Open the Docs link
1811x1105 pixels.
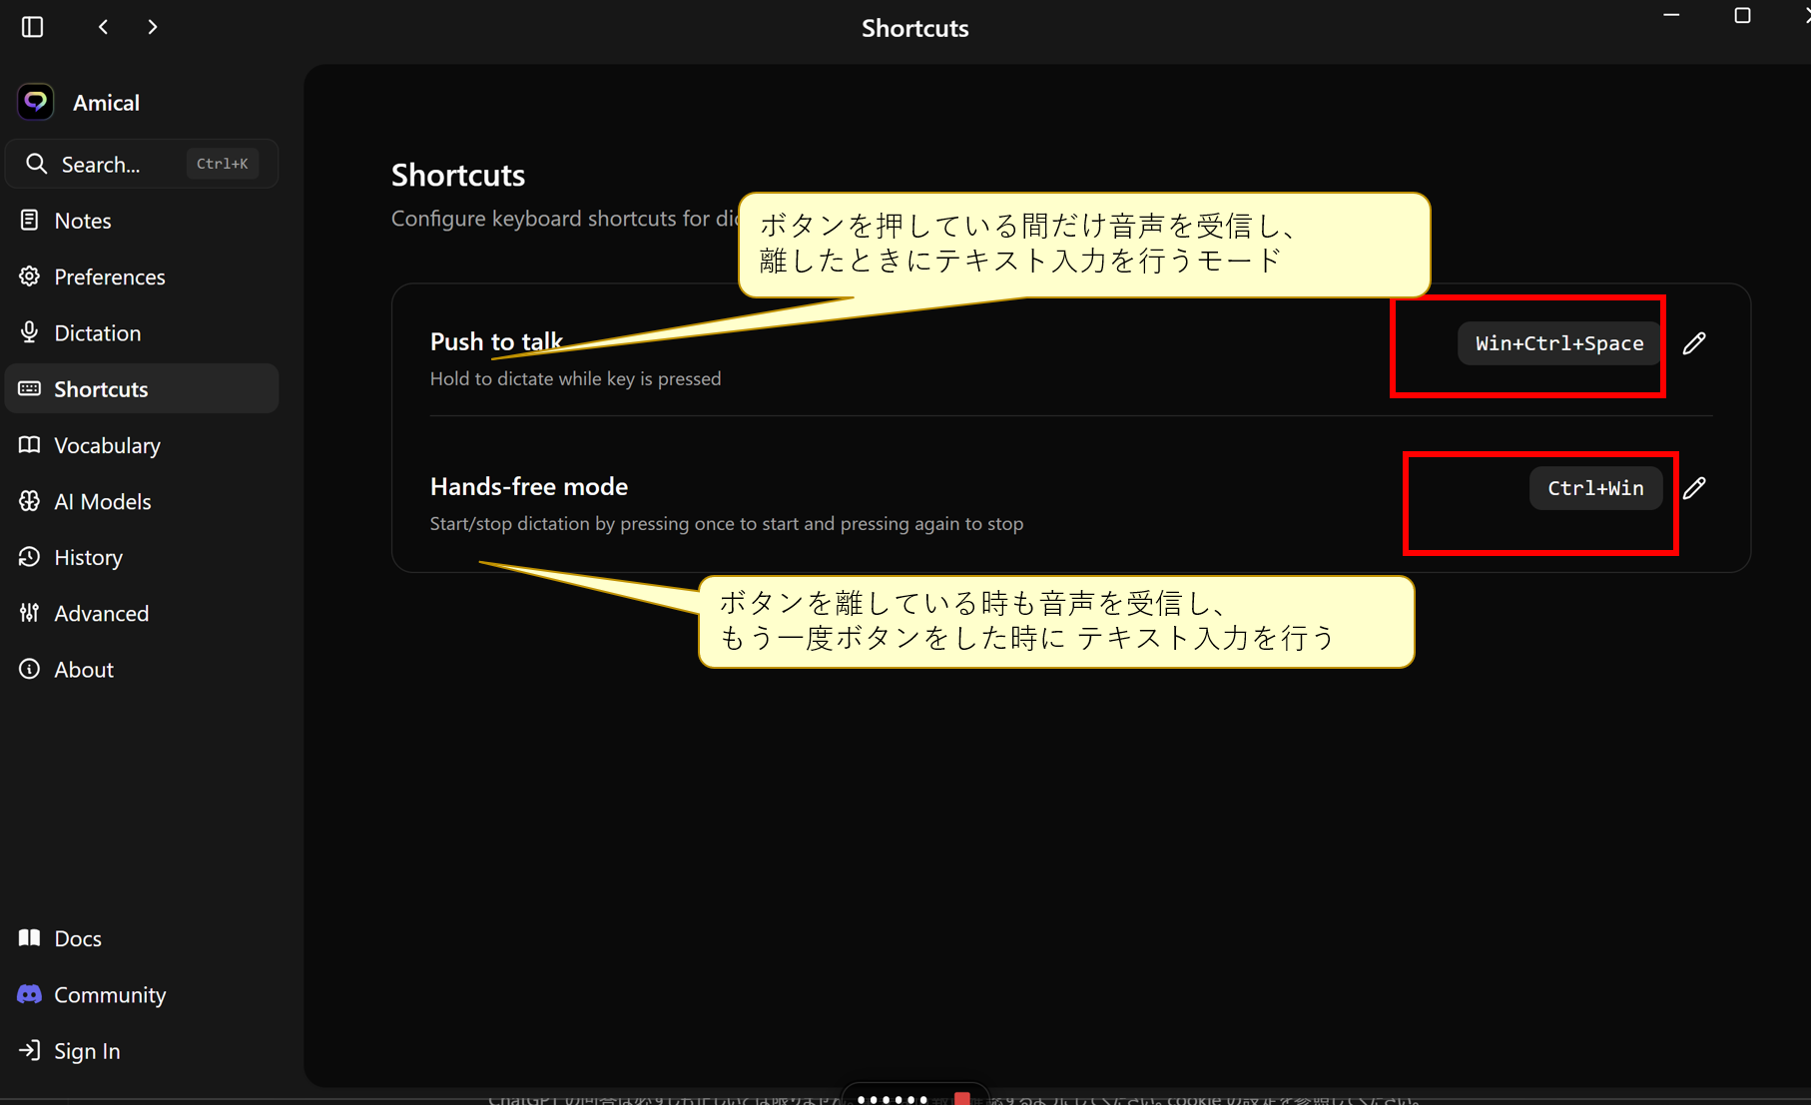77,938
